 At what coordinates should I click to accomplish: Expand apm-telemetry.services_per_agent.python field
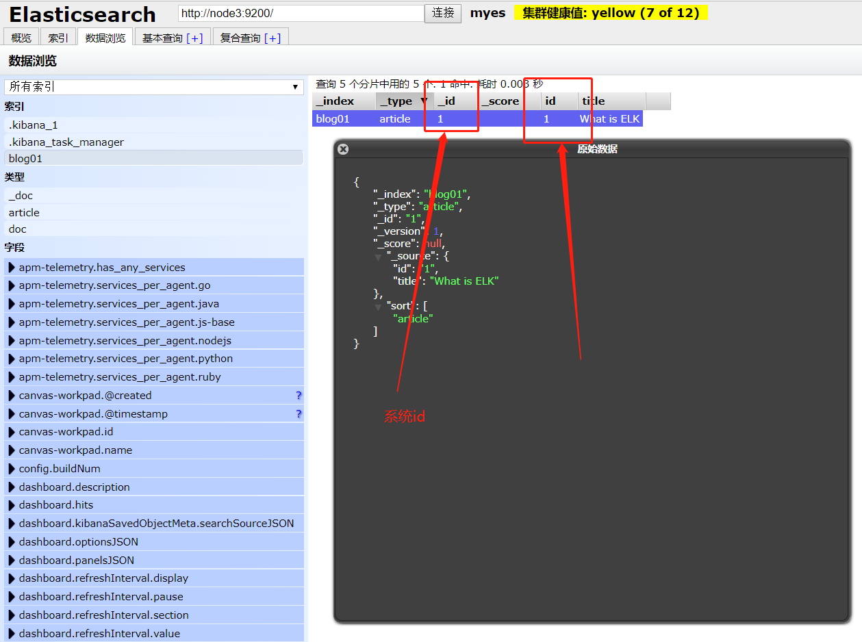pos(154,359)
